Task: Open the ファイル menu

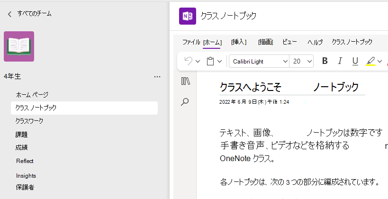Action: [x=191, y=42]
